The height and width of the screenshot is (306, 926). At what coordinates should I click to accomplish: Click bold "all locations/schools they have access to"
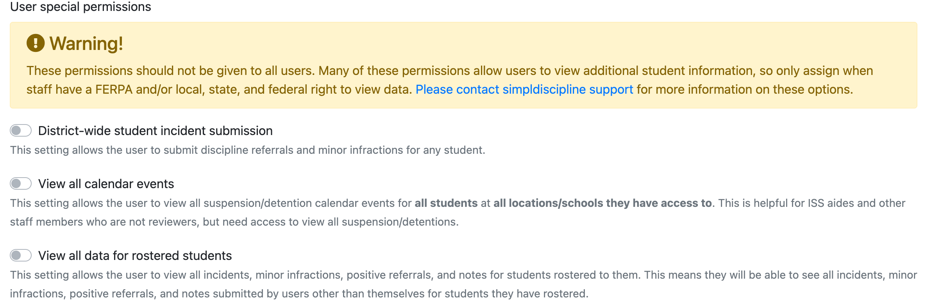(602, 203)
